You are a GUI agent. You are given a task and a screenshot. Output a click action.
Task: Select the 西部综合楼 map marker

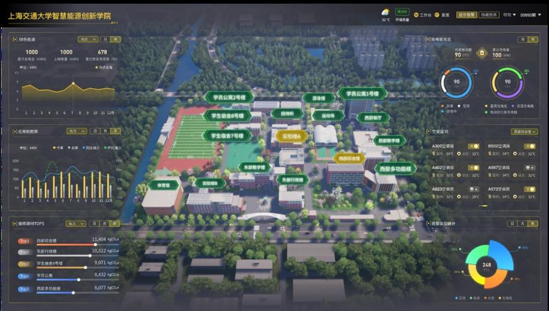coord(349,158)
